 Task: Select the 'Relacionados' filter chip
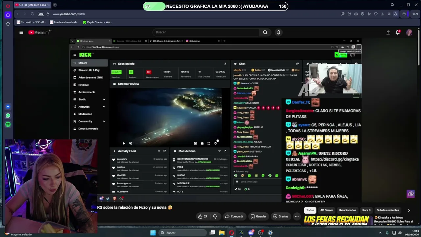pos(348,210)
